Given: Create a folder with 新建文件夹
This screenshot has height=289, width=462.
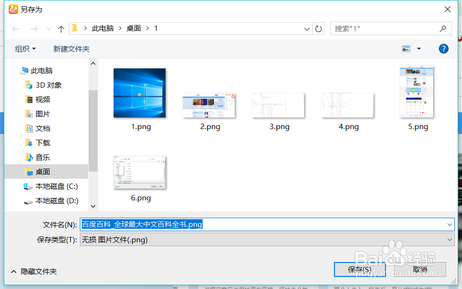Looking at the screenshot, I should click(71, 49).
